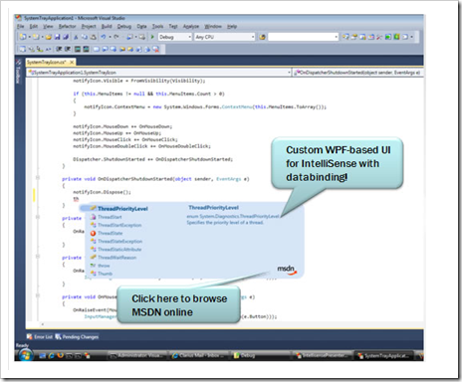The image size is (462, 382).
Task: Click the Redo arrow icon
Action: [x=116, y=37]
